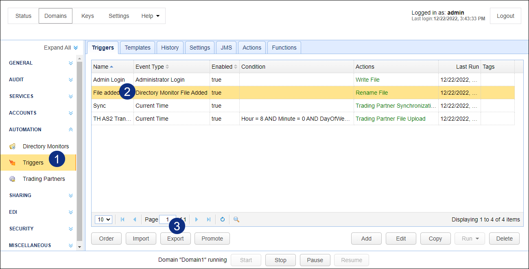Pause the running domain

315,260
